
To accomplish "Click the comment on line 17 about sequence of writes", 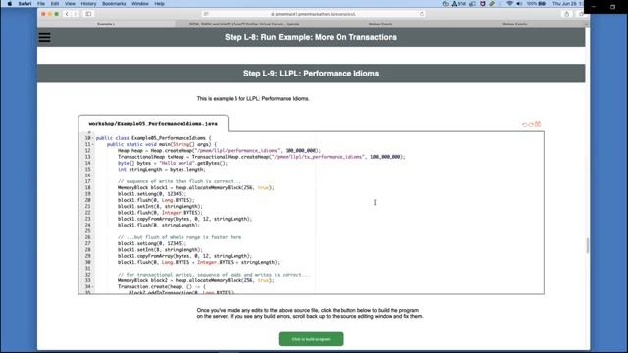I will pos(179,181).
